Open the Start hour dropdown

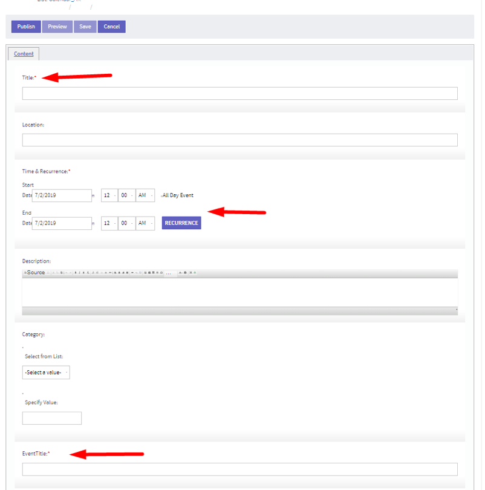tap(109, 195)
